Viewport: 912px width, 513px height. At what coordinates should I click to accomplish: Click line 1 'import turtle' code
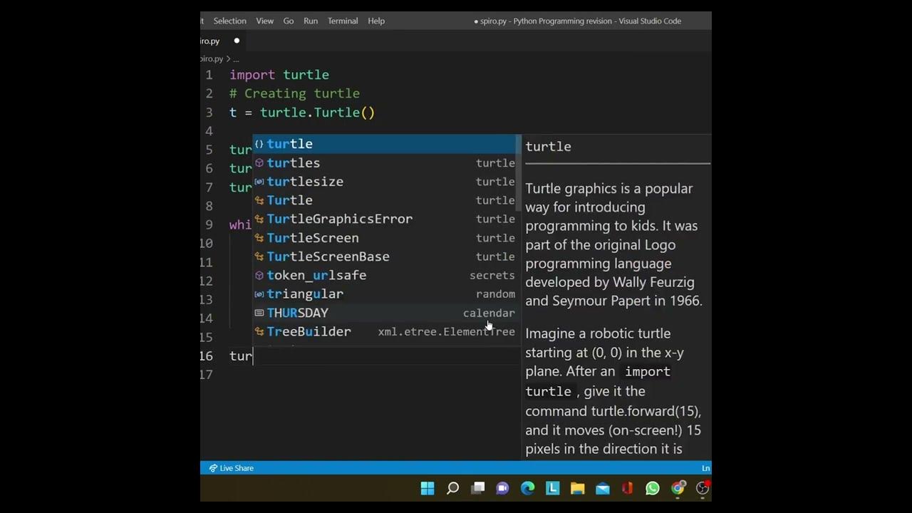click(279, 75)
